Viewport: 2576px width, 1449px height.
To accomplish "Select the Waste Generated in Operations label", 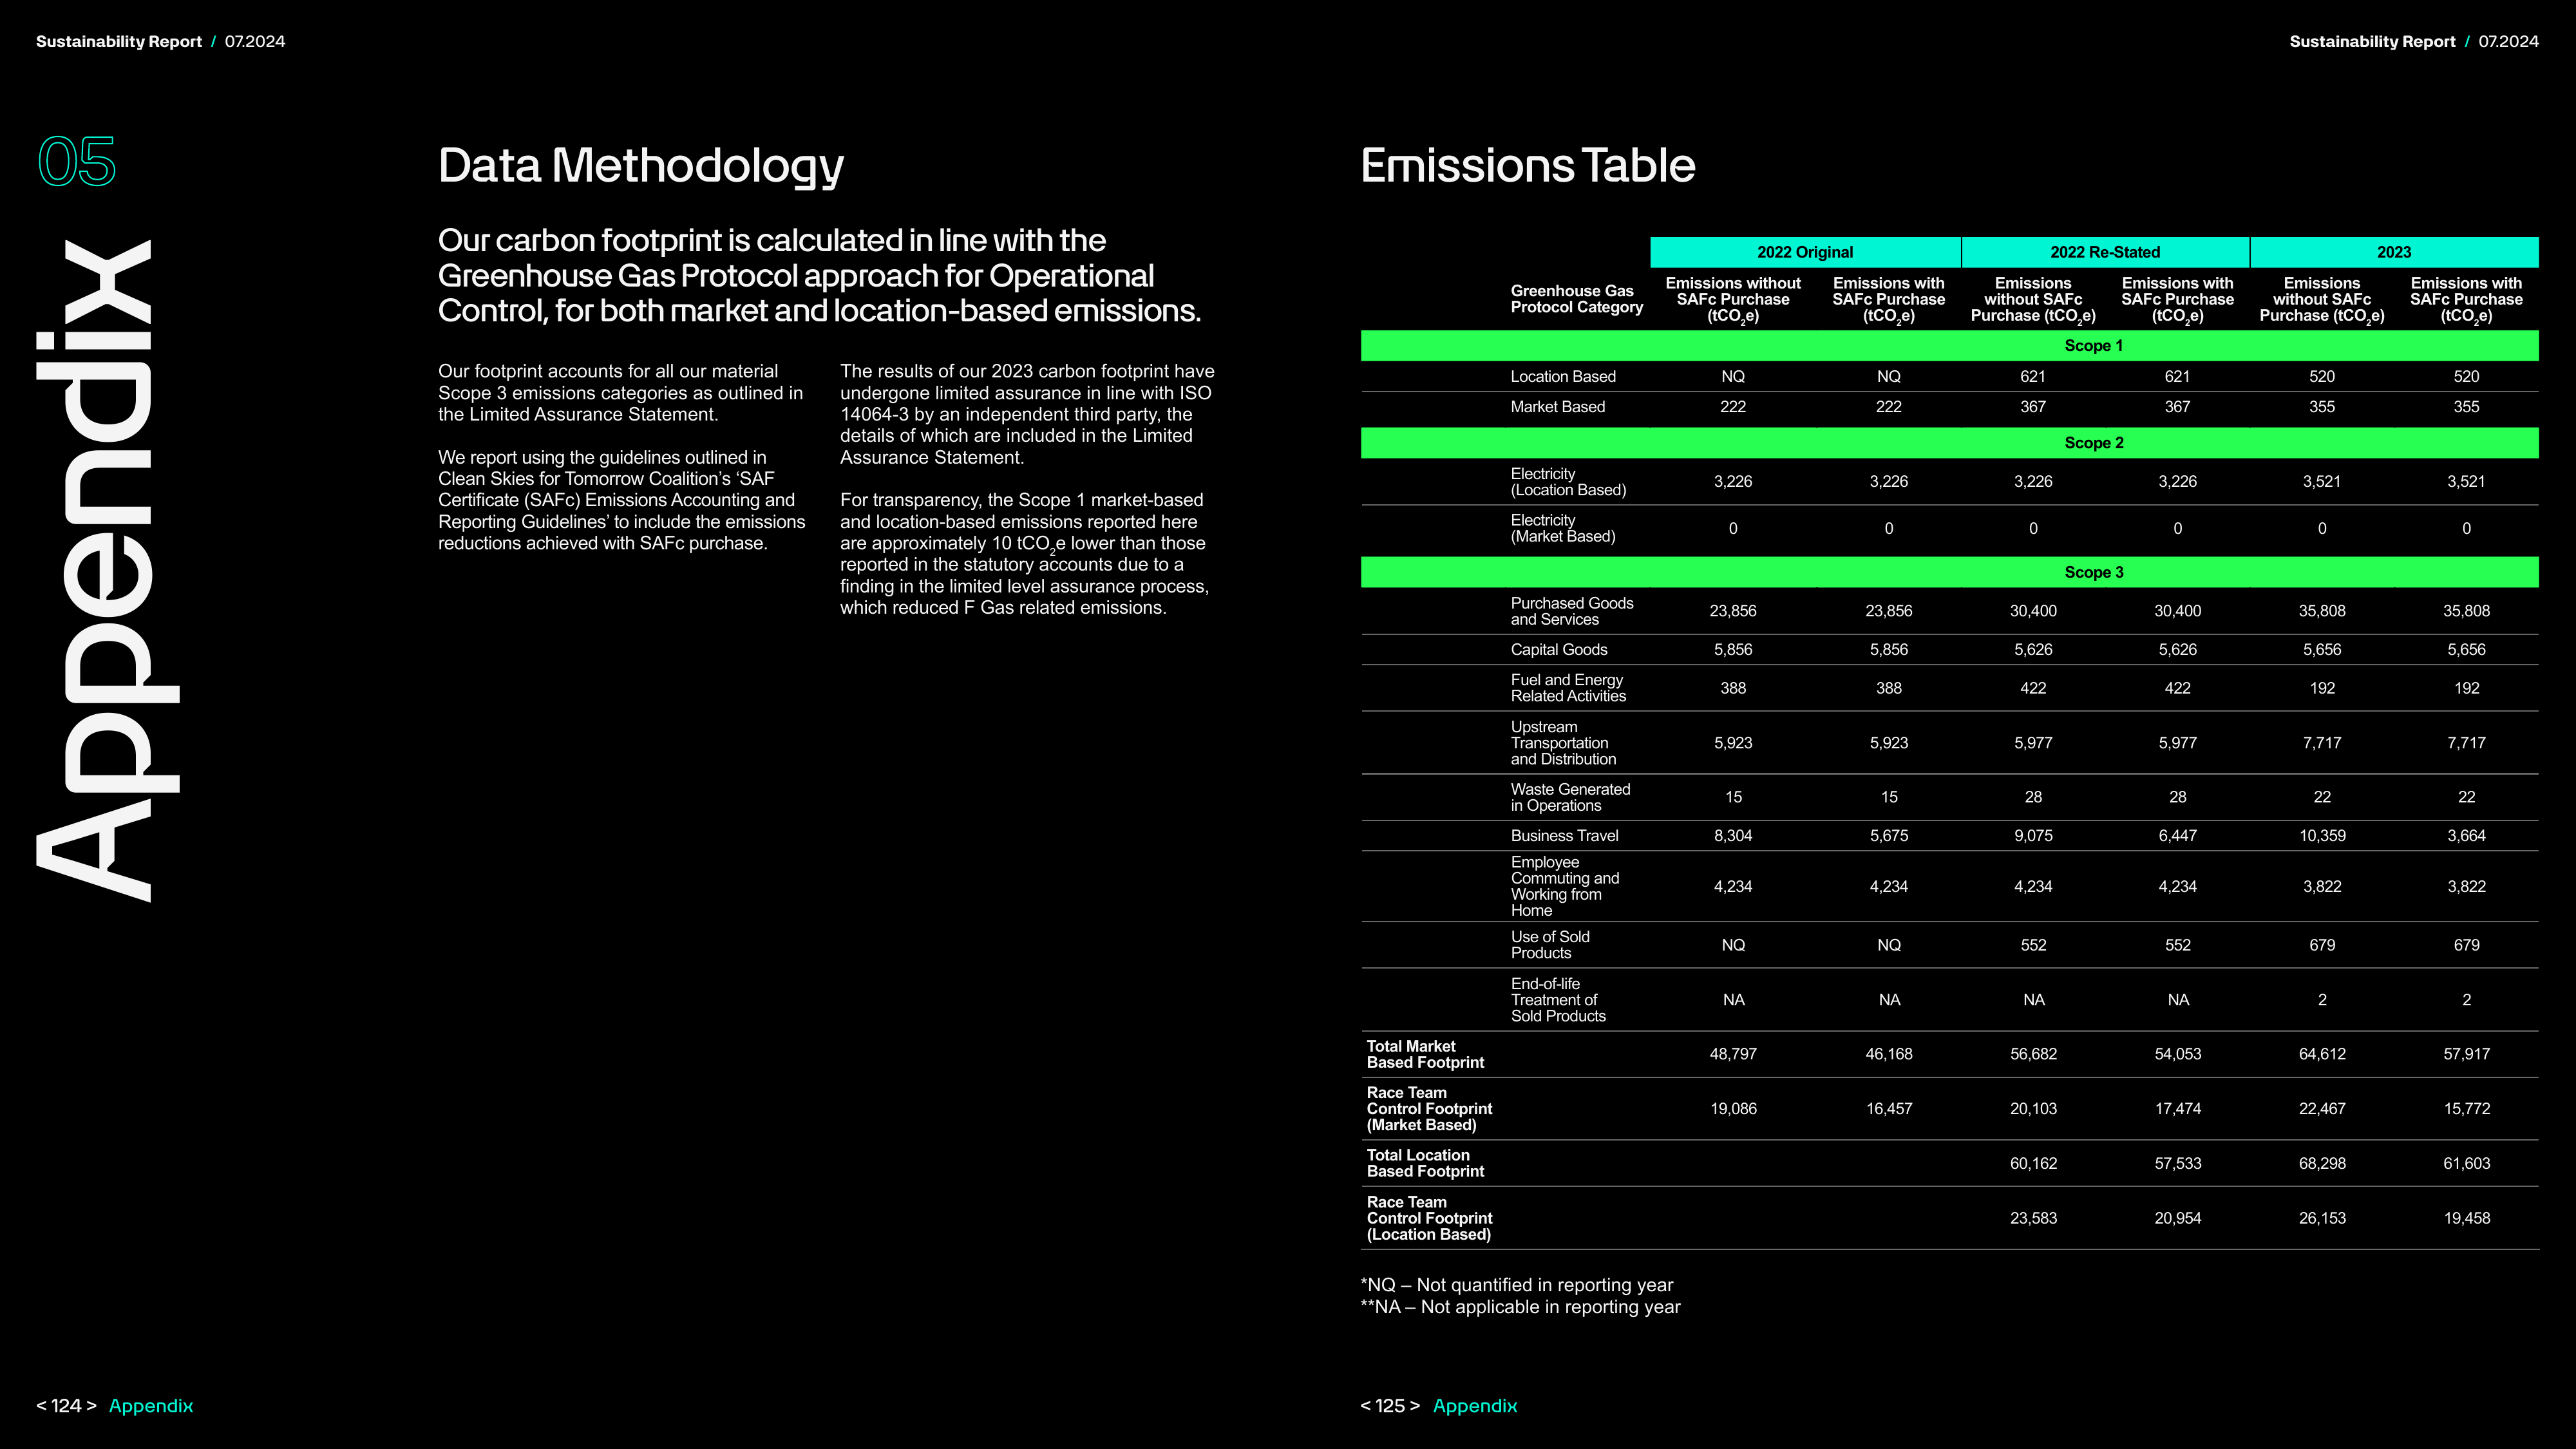I will point(1570,797).
